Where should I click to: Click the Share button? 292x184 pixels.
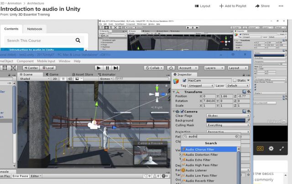coord(262,6)
